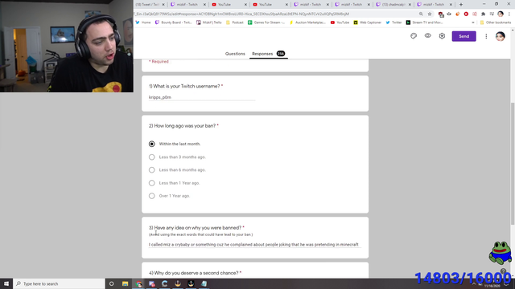The height and width of the screenshot is (289, 515).
Task: Open the form settings gear icon
Action: tap(442, 36)
